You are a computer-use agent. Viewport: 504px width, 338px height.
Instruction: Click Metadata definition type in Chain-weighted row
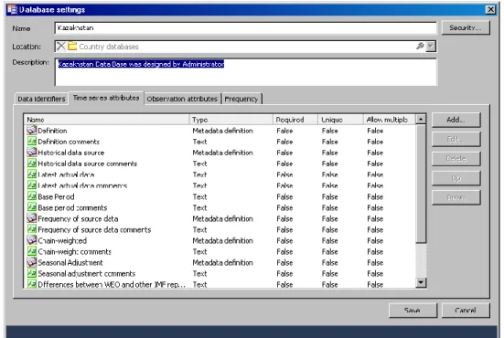[x=223, y=240]
